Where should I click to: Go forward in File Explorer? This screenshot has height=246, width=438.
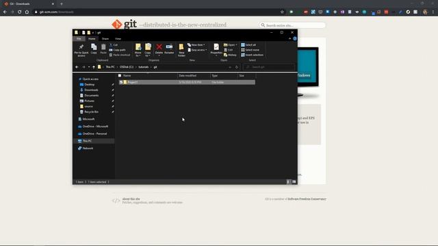click(83, 67)
